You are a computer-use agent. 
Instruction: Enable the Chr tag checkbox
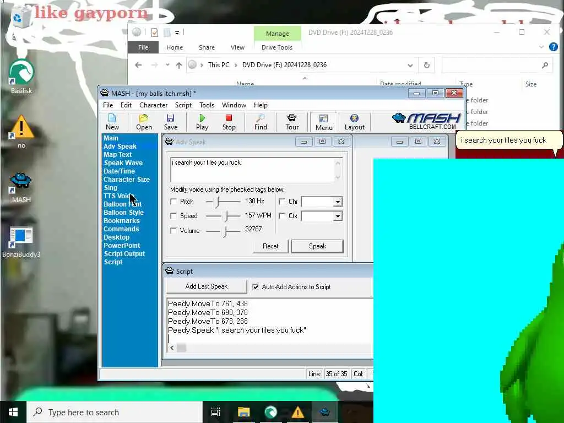tap(282, 202)
